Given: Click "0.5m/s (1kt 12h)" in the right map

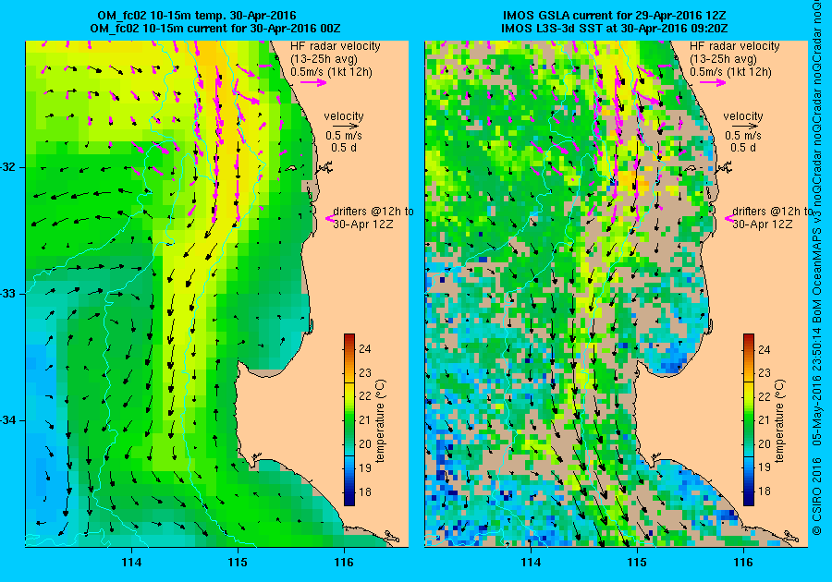Looking at the screenshot, I should pyautogui.click(x=730, y=72).
